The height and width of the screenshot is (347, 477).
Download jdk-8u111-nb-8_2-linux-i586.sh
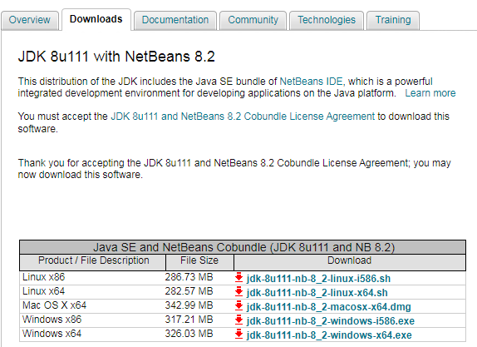[x=318, y=279]
